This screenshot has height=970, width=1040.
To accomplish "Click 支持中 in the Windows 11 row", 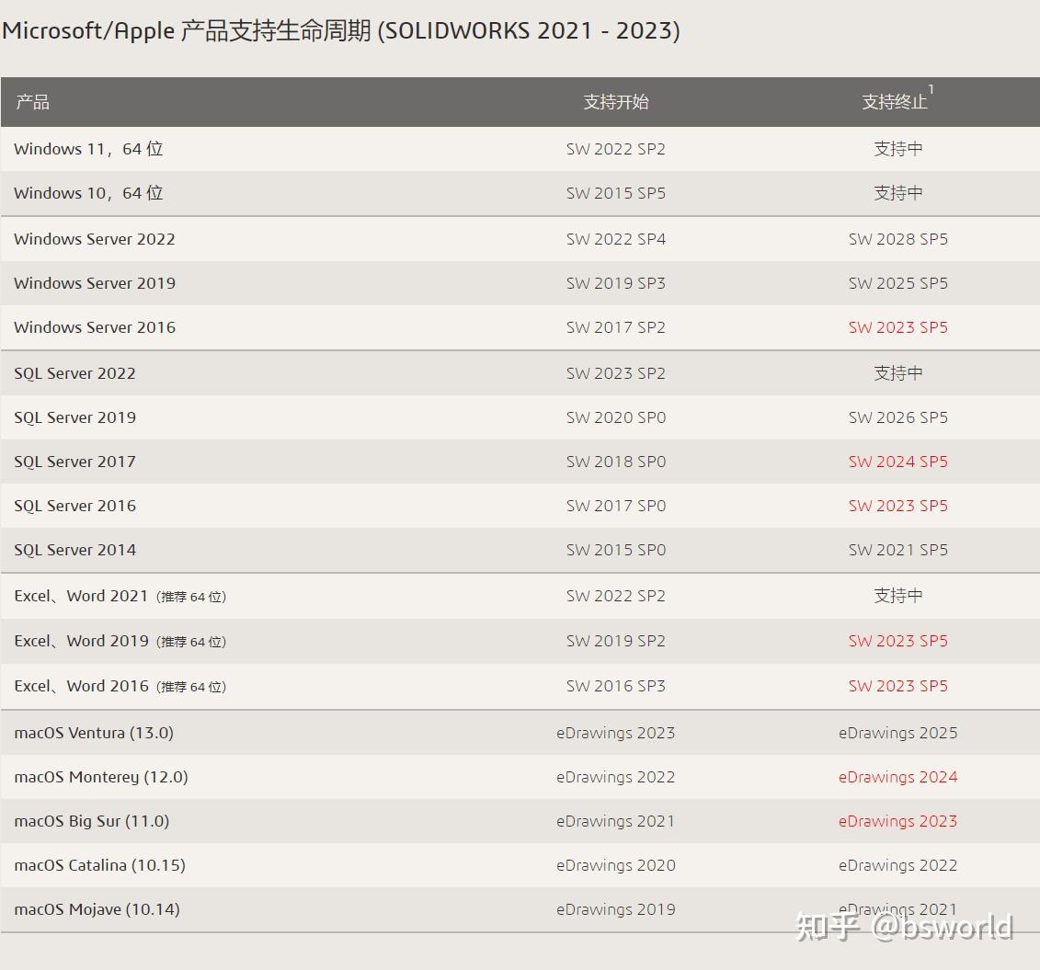I will click(898, 149).
